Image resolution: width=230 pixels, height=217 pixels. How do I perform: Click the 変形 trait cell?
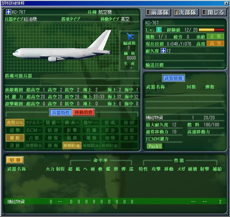click(110, 130)
